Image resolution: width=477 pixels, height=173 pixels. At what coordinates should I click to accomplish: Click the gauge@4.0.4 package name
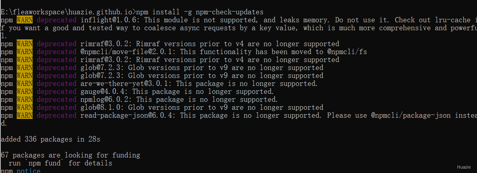tap(105, 91)
